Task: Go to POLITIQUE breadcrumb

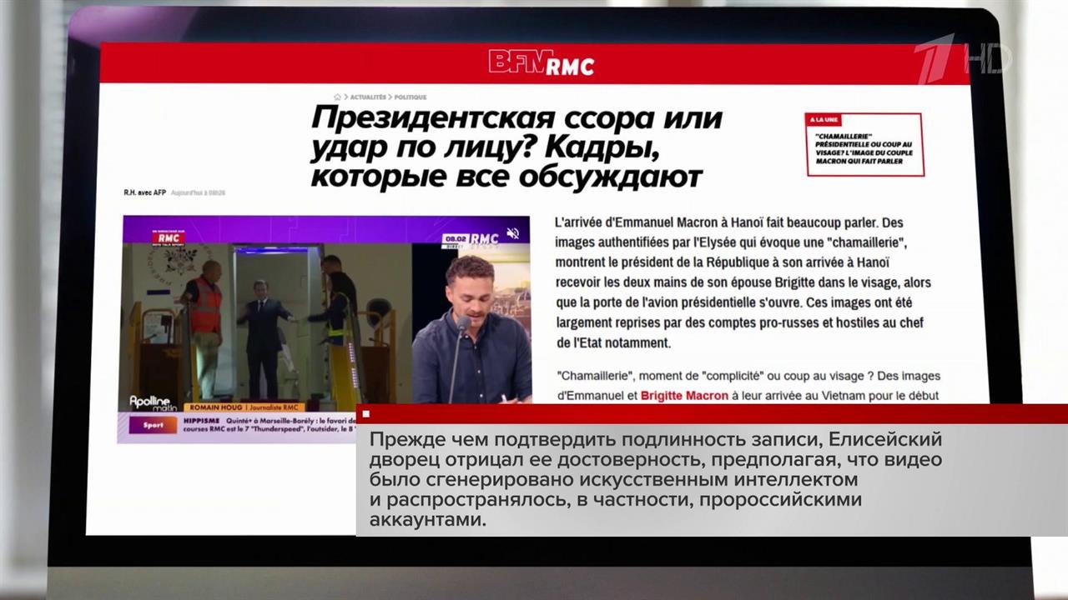Action: point(411,97)
